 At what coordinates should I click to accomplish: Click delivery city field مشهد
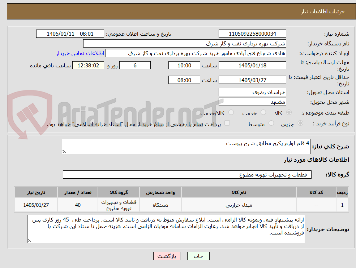coord(252,102)
